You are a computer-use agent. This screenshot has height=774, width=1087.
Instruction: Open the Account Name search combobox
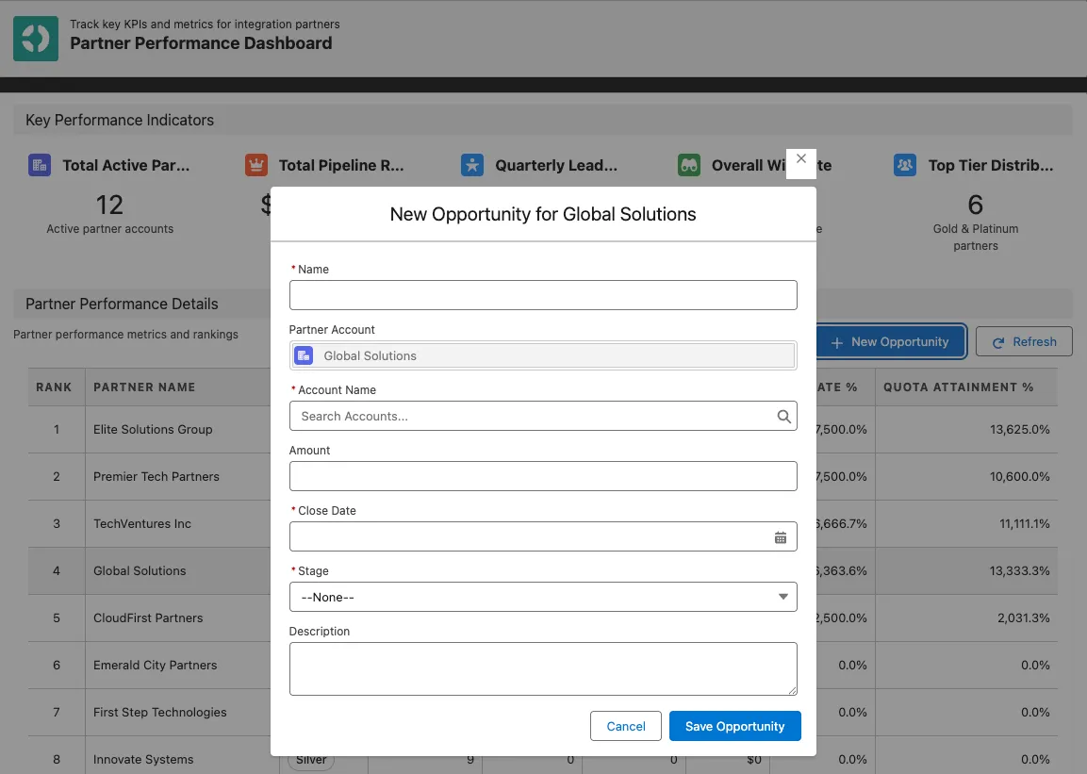point(534,416)
